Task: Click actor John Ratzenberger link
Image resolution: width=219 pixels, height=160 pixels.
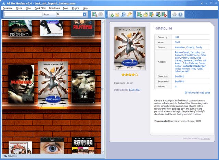Action: pyautogui.click(x=194, y=66)
